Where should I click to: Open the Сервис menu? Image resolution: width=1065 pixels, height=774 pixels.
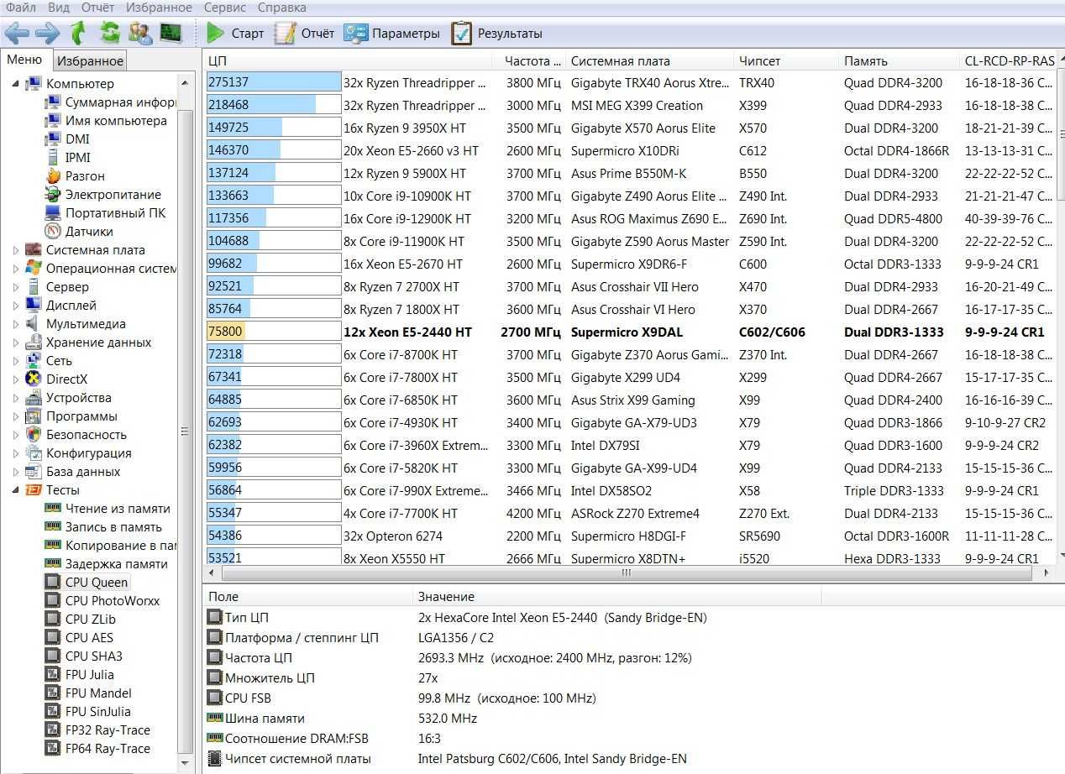pos(225,8)
